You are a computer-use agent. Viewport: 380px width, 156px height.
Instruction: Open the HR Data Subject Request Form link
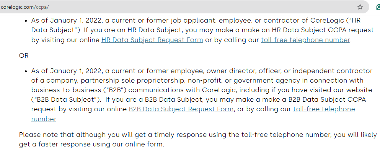[x=152, y=40]
